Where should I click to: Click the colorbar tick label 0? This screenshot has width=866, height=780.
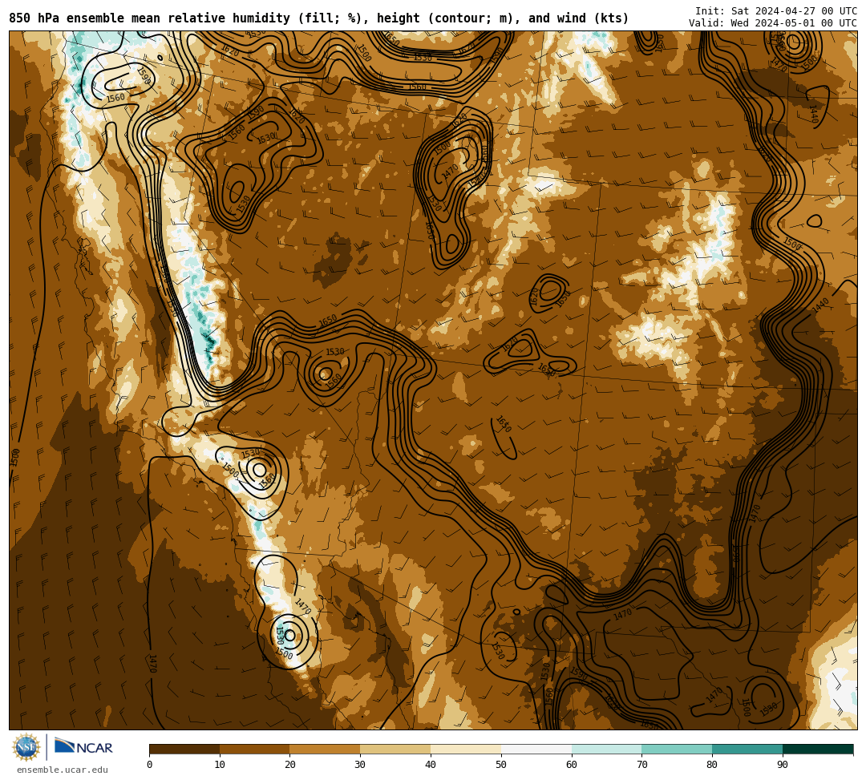[x=150, y=765]
